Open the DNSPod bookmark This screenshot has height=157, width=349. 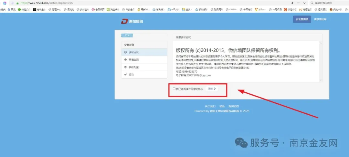231,10
